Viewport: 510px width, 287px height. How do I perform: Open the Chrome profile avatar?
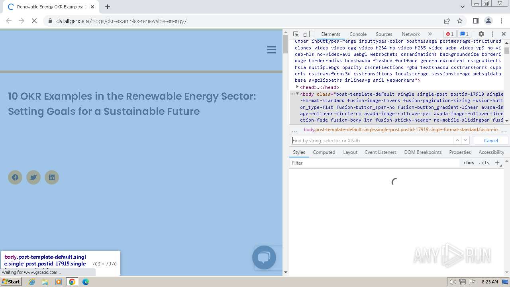click(488, 21)
